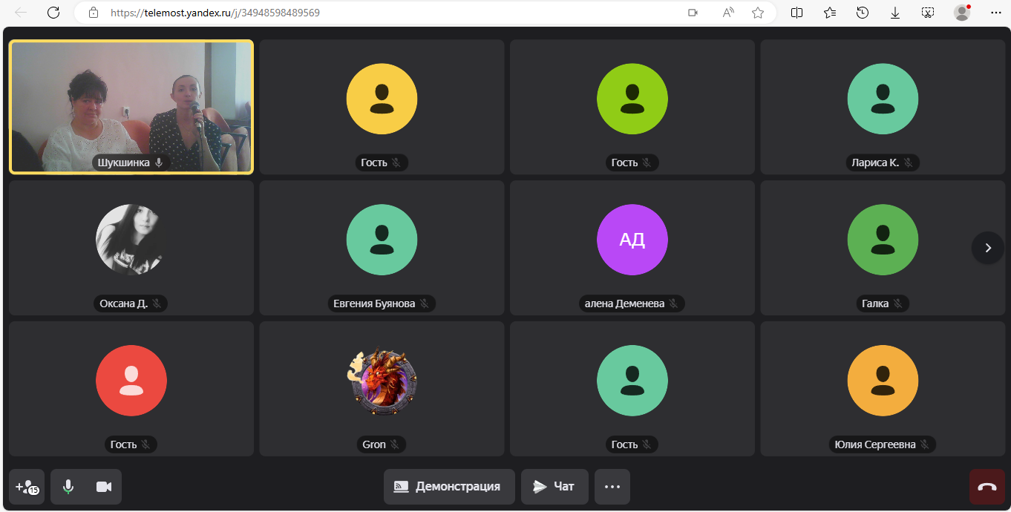
Task: Start screen sharing with Демонстрация
Action: 449,487
